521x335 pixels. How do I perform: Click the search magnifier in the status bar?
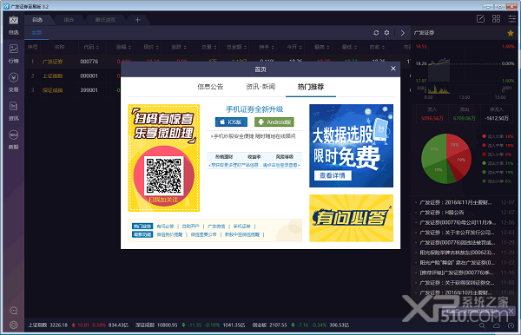[482, 325]
